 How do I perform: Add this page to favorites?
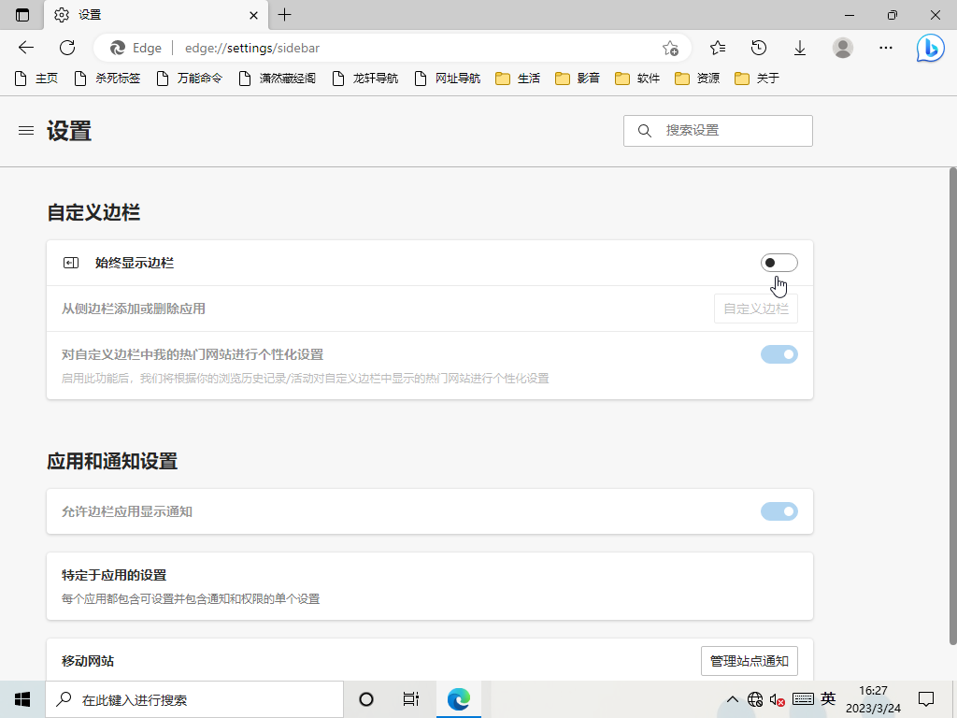click(x=670, y=48)
